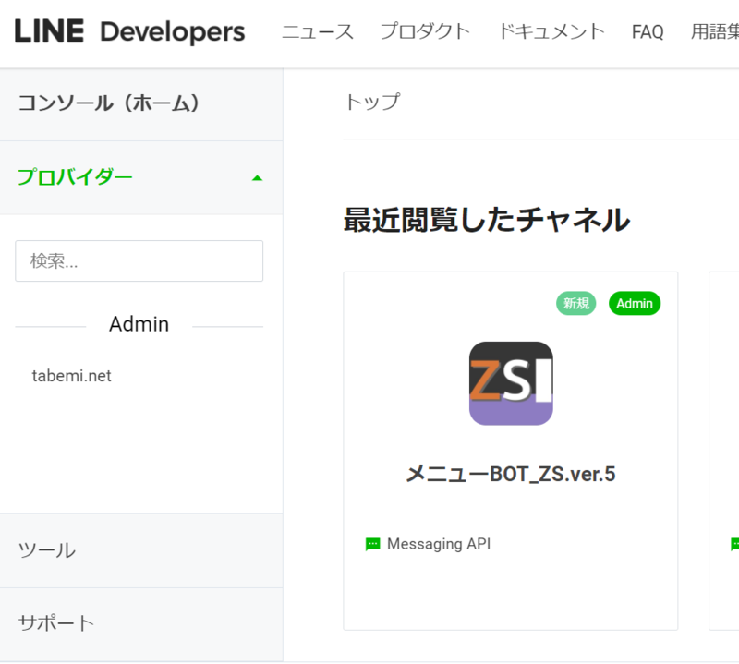Click the green caret beside プロバイダー
Viewport: 739px width, 664px height.
coord(257,178)
